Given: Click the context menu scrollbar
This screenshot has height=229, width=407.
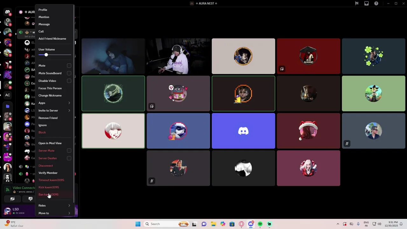Looking at the screenshot, I should pos(74,103).
